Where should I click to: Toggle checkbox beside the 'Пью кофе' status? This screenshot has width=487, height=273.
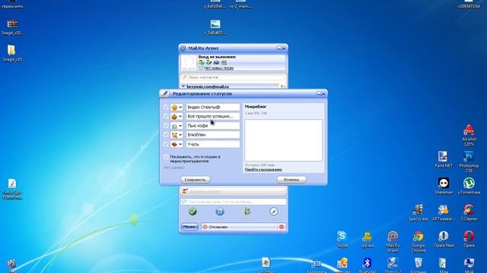tap(166, 126)
